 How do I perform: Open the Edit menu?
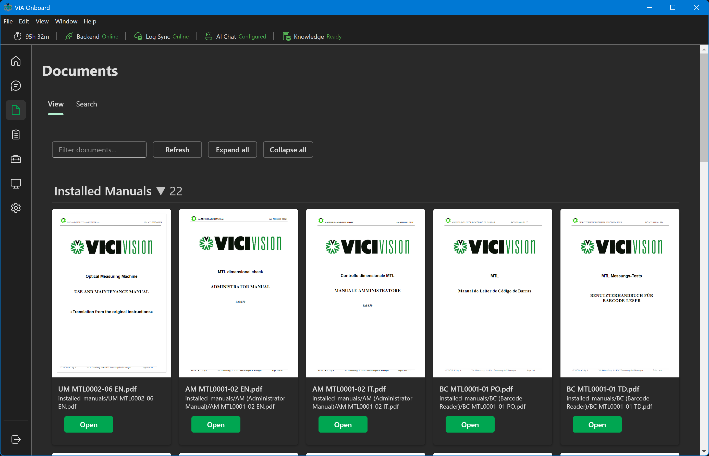pyautogui.click(x=24, y=21)
